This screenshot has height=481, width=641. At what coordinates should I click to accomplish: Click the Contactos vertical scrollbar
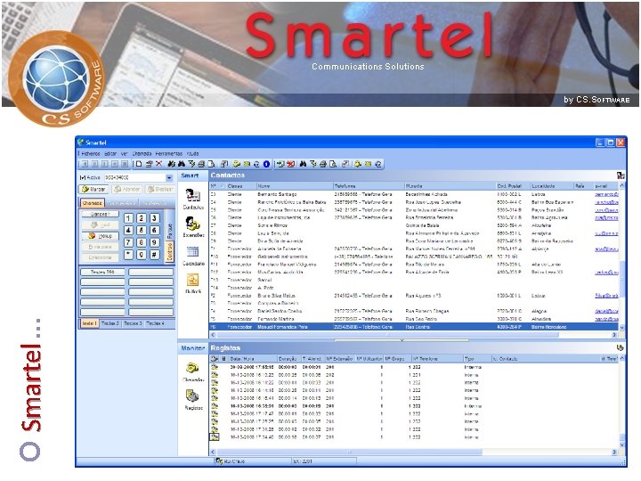coord(622,257)
